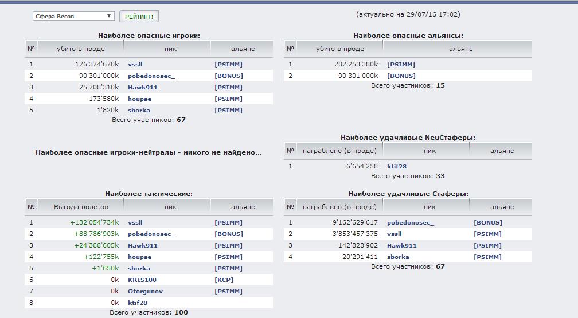Screen dimensions: 578x318
Task: Open pobedonosec_ in most dangerous players table
Action: (151, 76)
